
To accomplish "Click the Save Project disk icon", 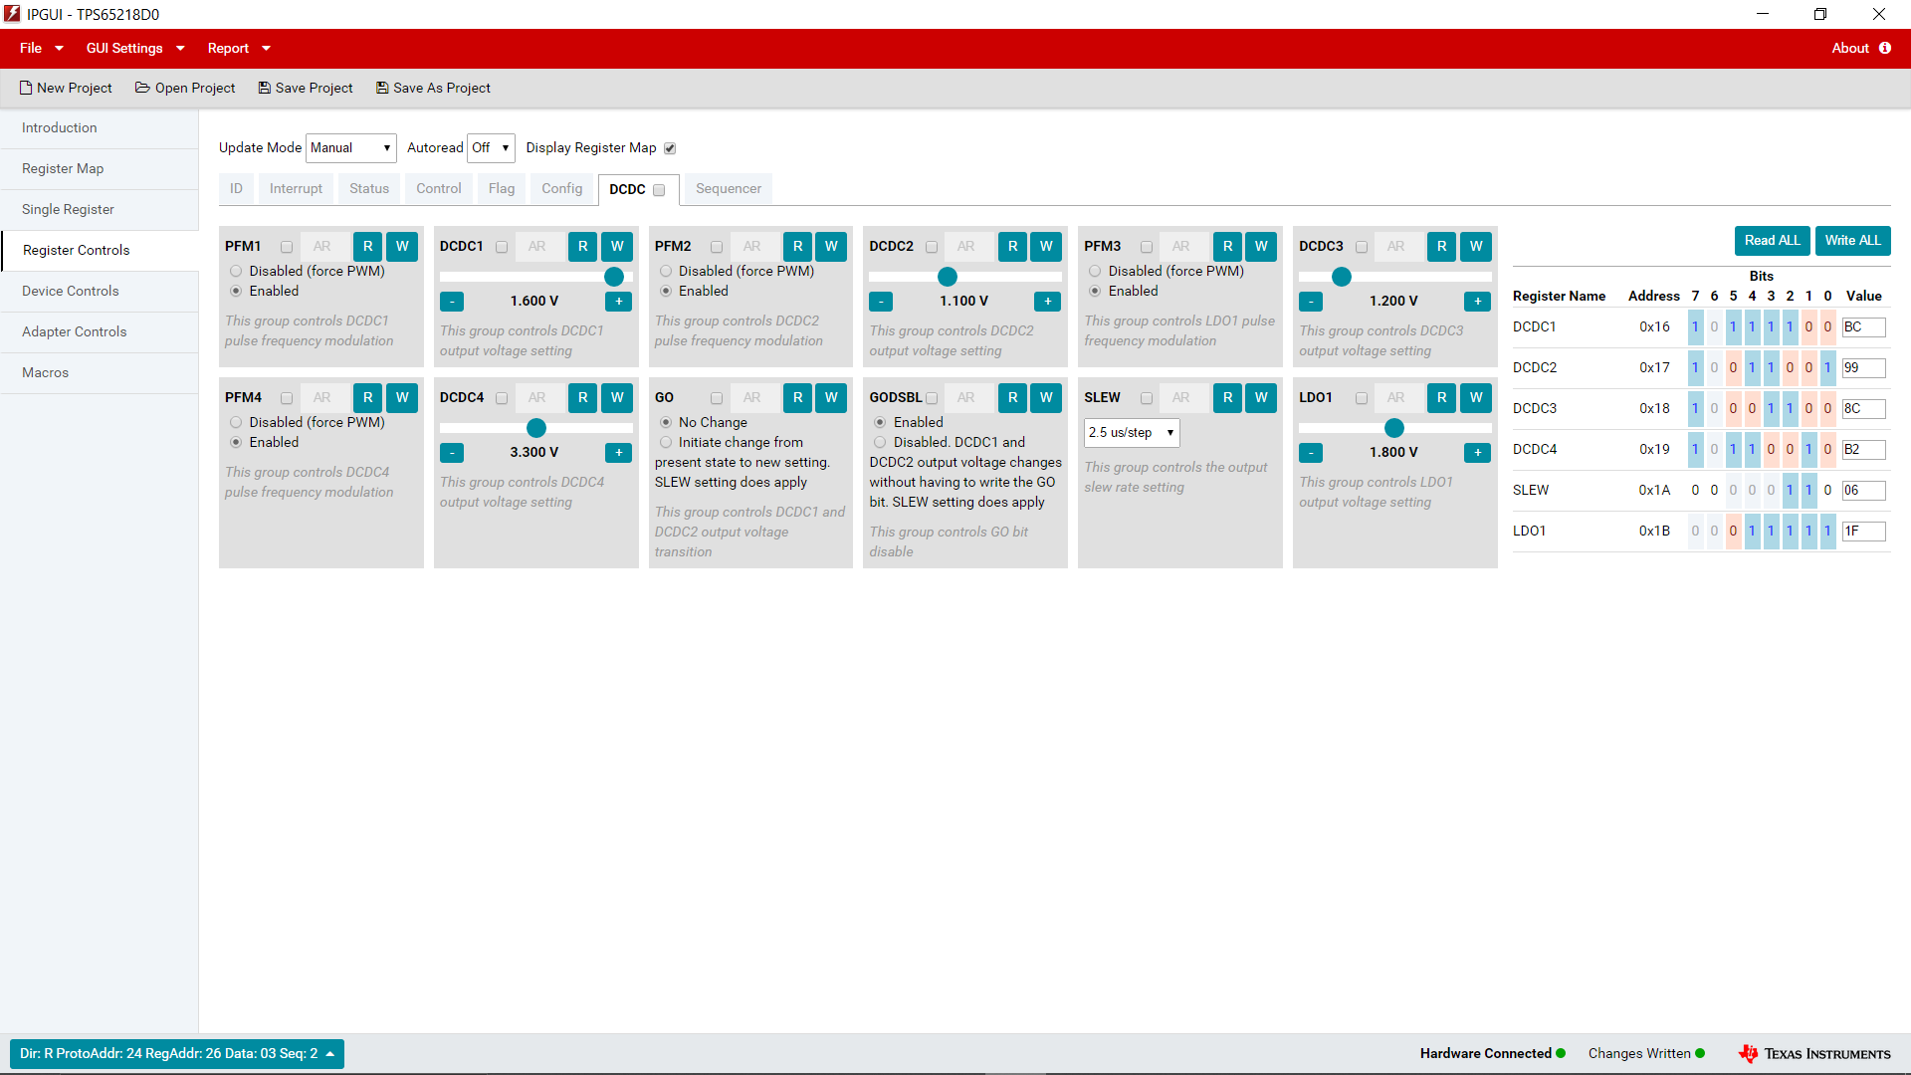I will click(x=265, y=88).
